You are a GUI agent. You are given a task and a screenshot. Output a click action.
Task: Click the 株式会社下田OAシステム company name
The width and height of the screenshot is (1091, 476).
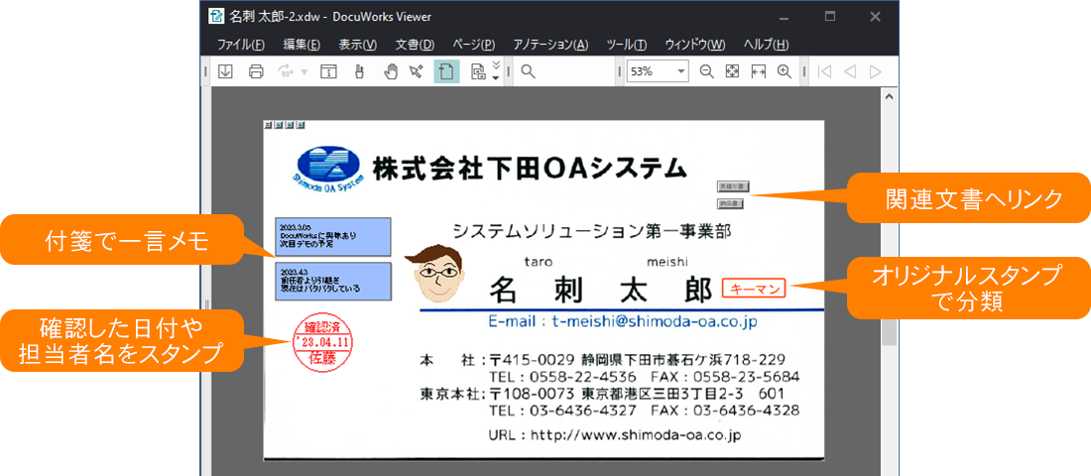point(531,168)
